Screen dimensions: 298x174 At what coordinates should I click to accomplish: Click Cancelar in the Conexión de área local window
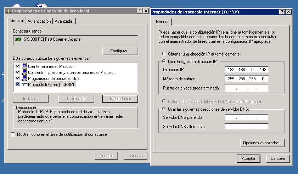135,156
